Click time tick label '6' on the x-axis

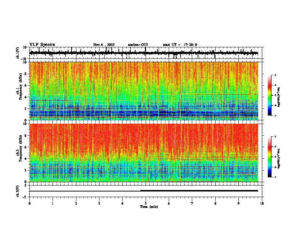pos(169,203)
